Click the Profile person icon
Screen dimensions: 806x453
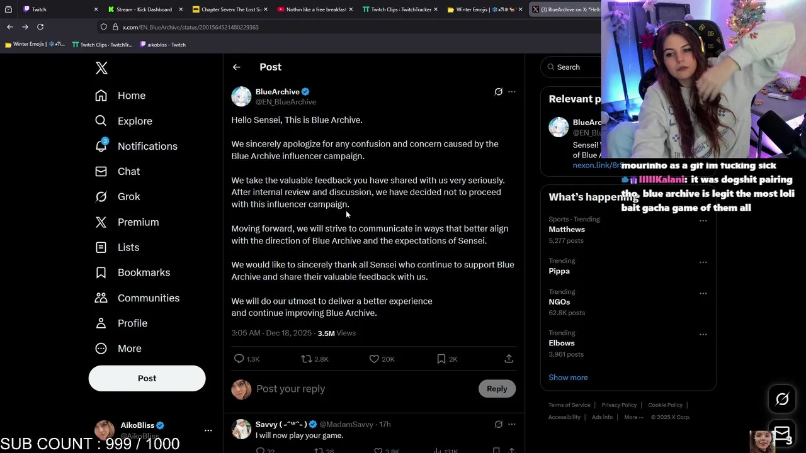click(101, 323)
